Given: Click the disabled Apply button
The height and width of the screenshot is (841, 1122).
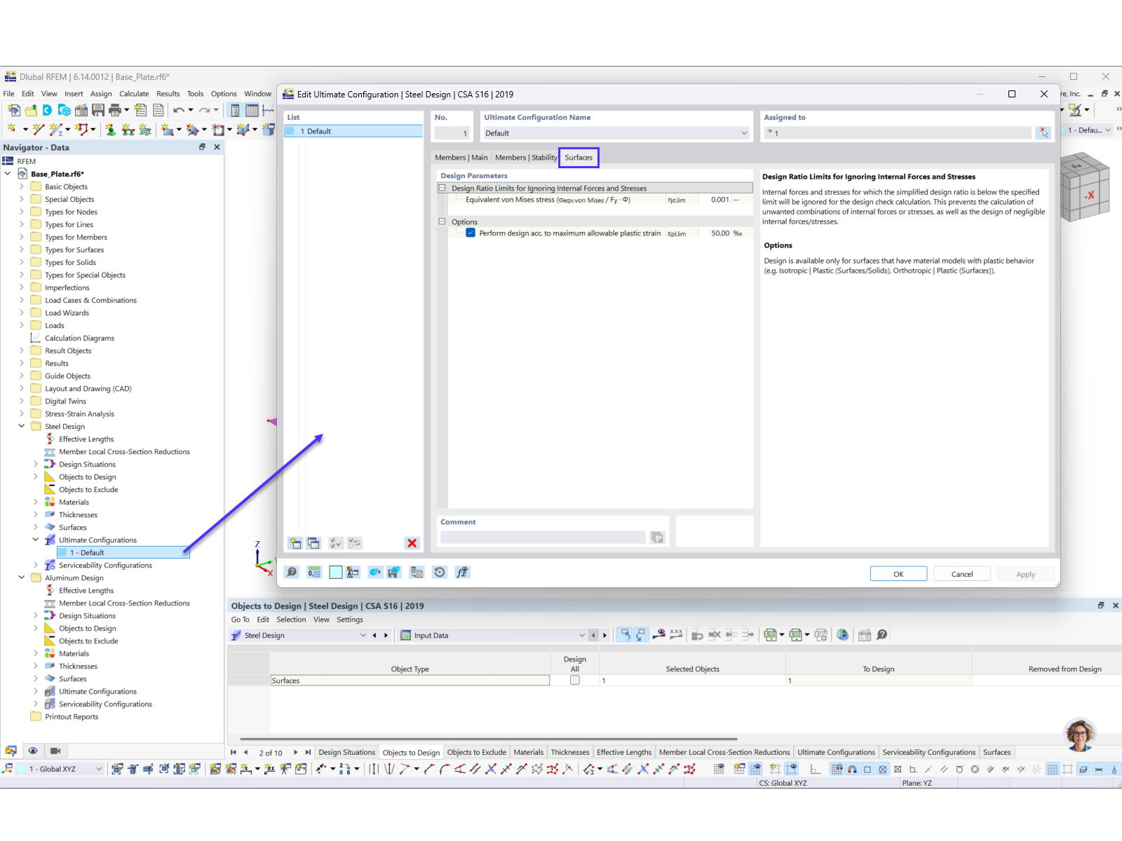Looking at the screenshot, I should click(1025, 574).
